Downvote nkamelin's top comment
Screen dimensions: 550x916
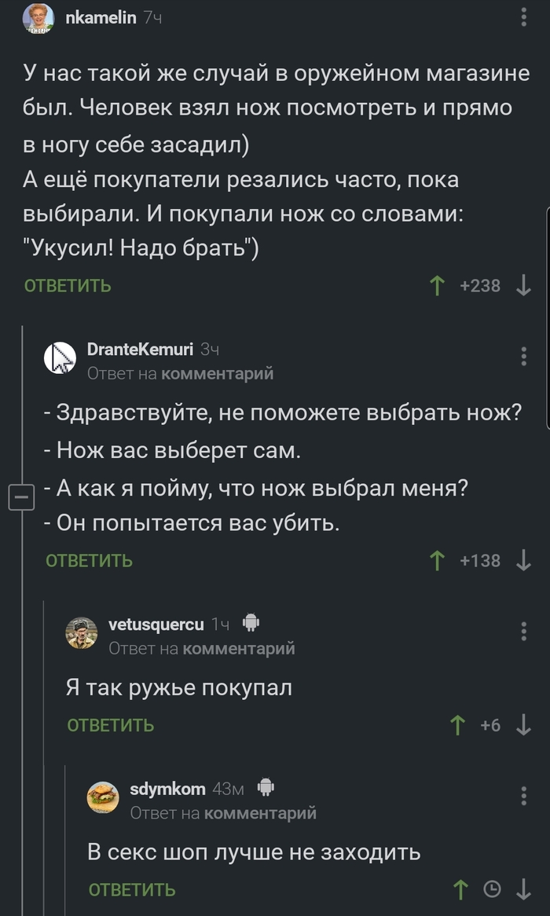click(523, 285)
